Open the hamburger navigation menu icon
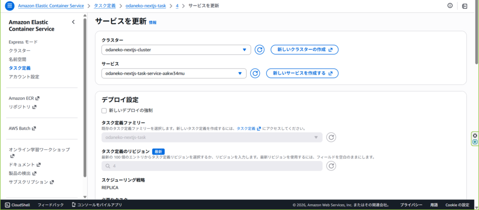Screen dimensions: 479x210 (9, 6)
